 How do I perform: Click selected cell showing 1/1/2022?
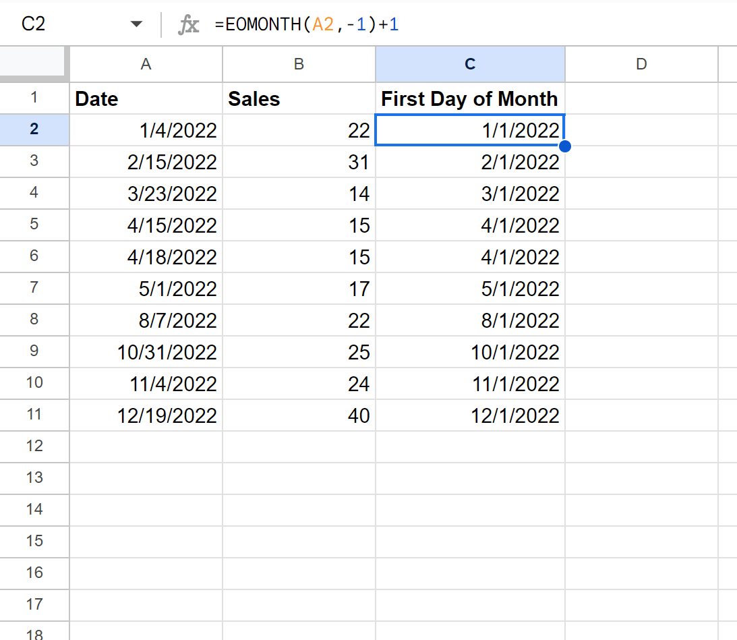coord(470,129)
